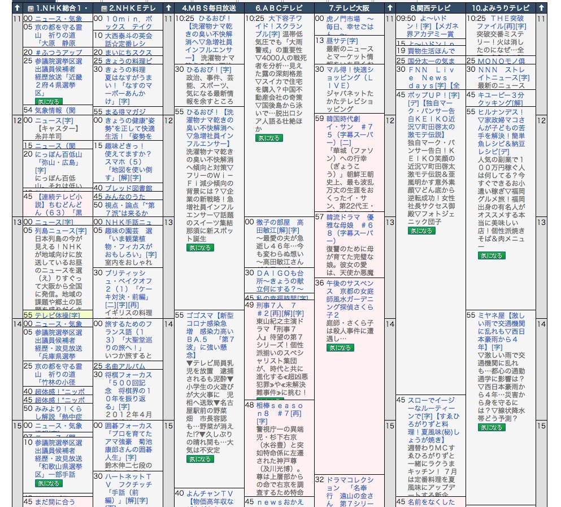Open #ふつうアップ program link
The width and height of the screenshot is (561, 507).
pos(58,52)
